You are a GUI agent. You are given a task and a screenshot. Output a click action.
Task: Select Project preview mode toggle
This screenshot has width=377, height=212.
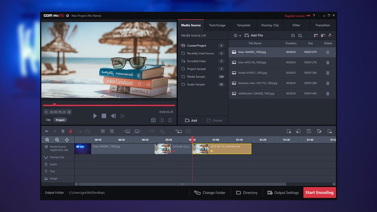(60, 120)
